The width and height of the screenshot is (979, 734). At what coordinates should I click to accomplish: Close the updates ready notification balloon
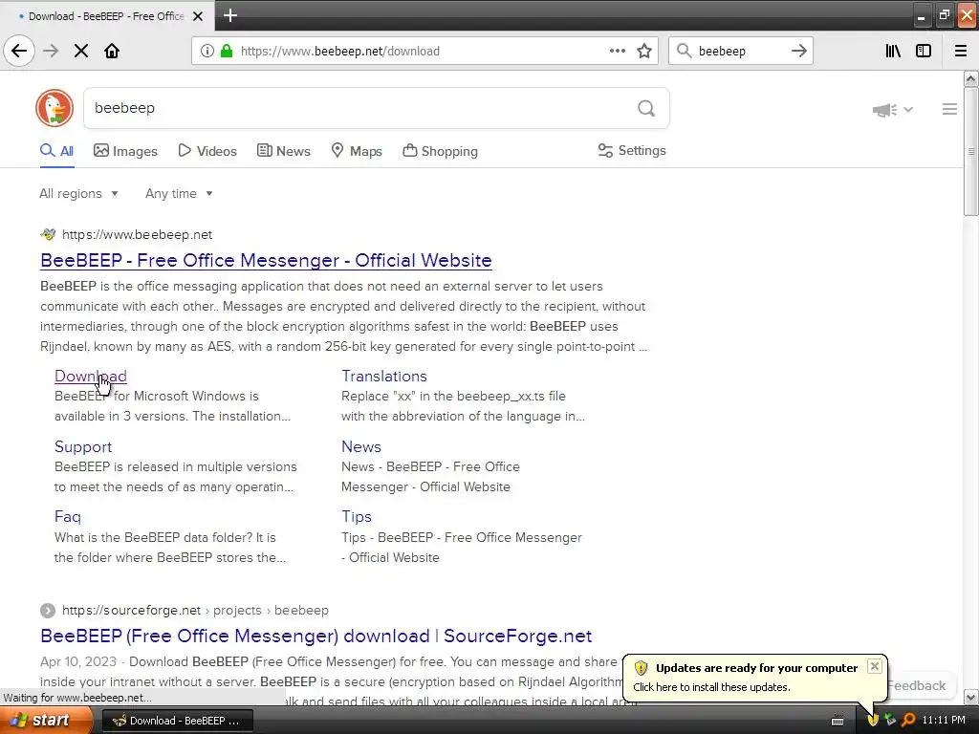(x=875, y=666)
